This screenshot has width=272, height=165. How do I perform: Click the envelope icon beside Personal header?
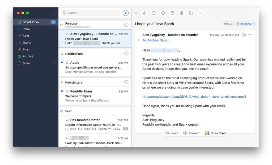coord(62,25)
